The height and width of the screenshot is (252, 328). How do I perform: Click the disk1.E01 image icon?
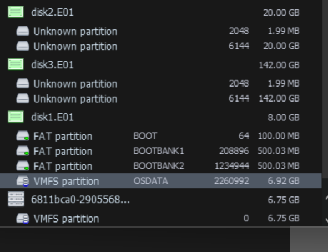click(x=16, y=117)
